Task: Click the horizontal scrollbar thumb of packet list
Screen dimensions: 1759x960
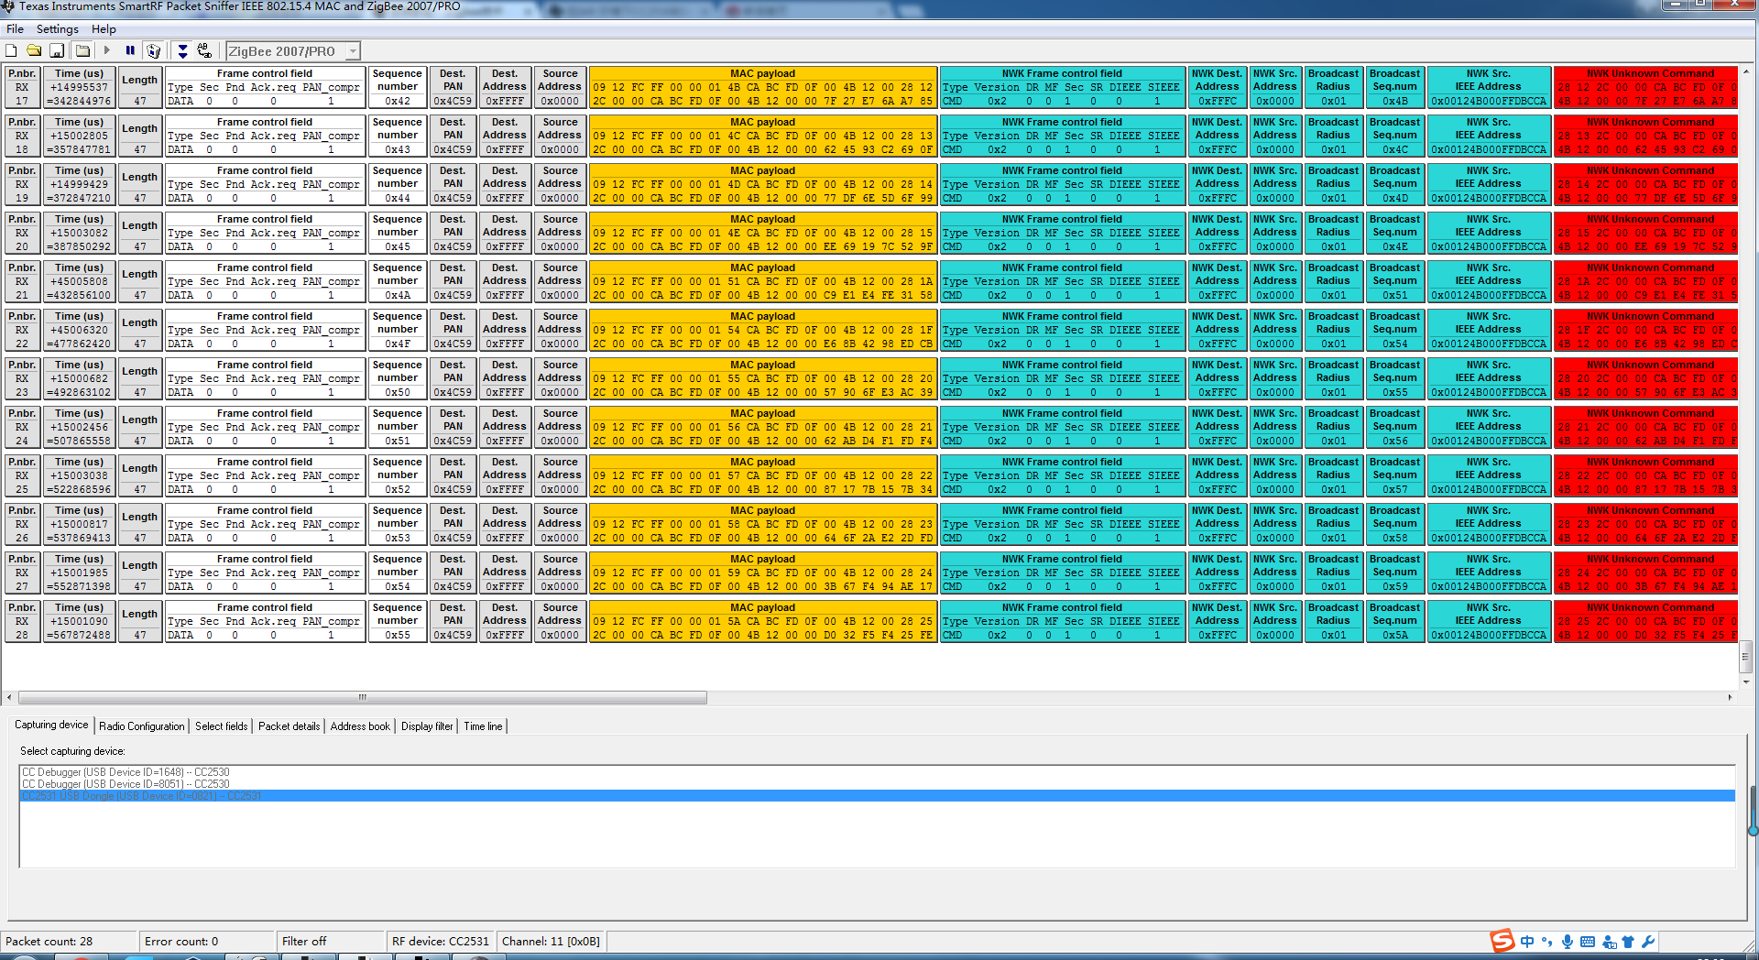Action: click(x=363, y=697)
